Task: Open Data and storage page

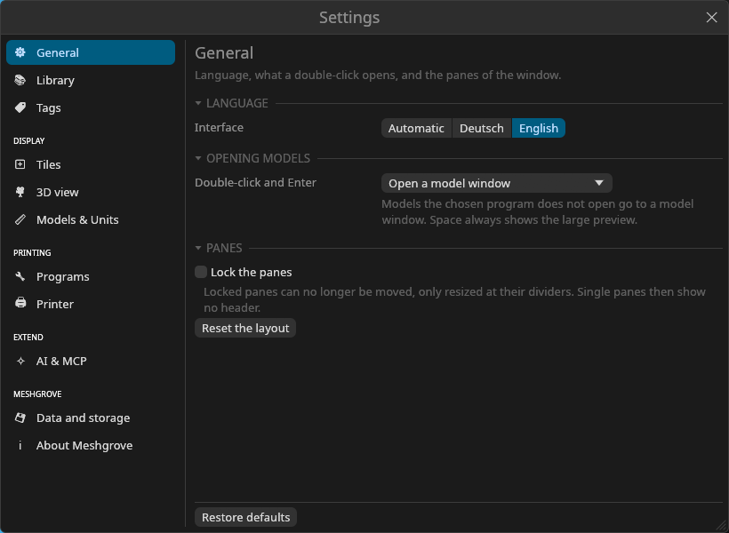Action: 91,418
